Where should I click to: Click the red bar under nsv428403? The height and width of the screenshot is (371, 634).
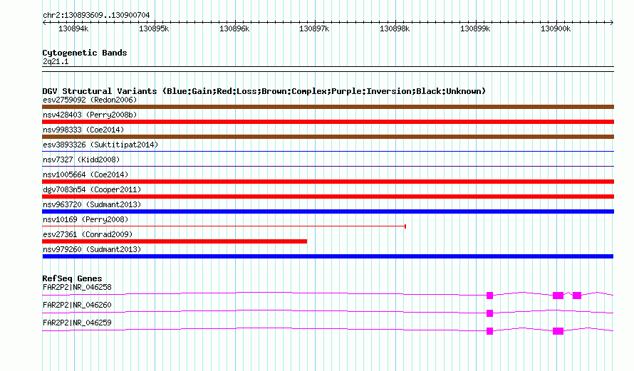(x=328, y=122)
